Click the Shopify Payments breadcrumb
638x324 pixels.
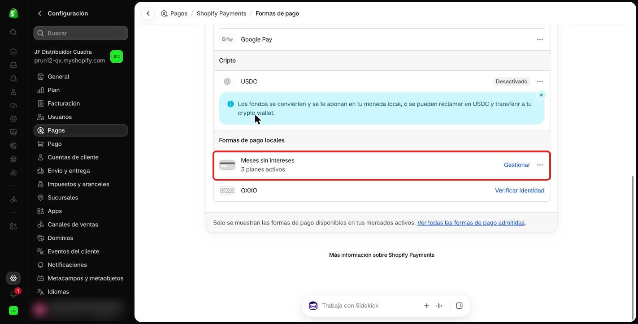tap(221, 13)
